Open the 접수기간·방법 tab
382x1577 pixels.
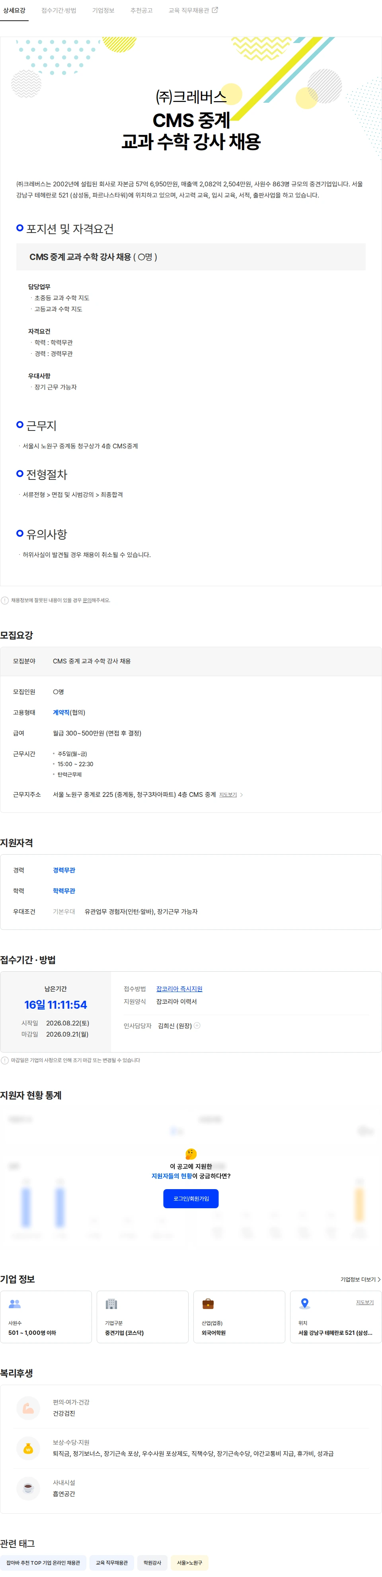point(59,10)
